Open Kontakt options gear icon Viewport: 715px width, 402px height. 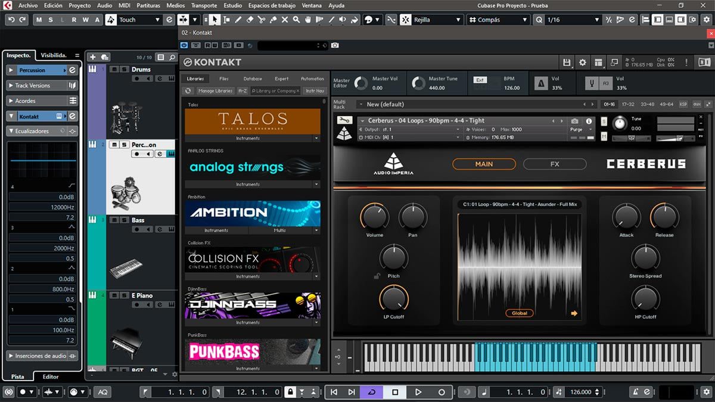(583, 62)
